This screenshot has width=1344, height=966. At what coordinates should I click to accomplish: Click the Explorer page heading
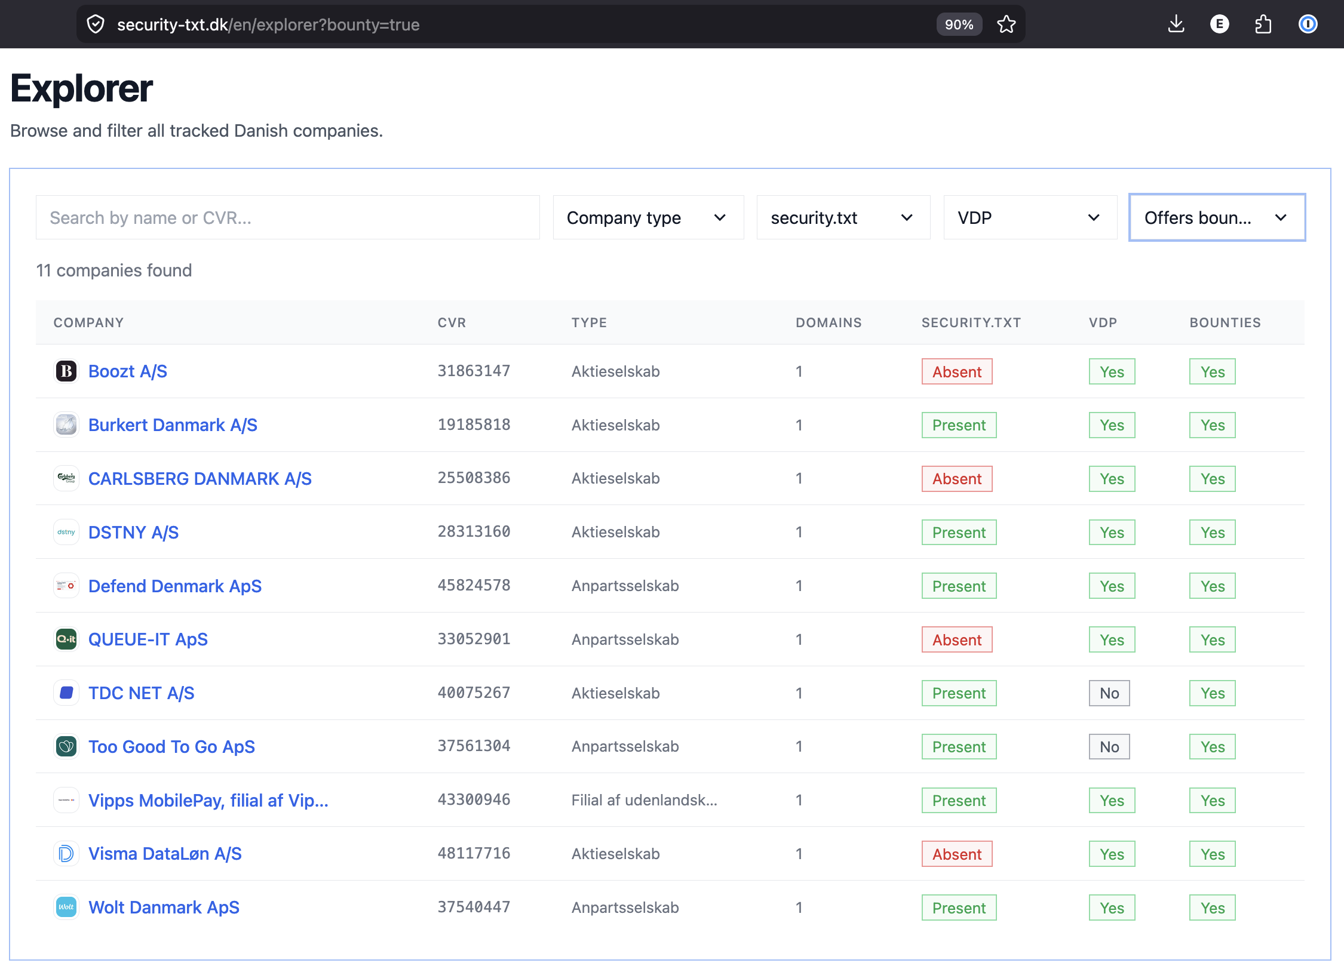click(x=82, y=88)
